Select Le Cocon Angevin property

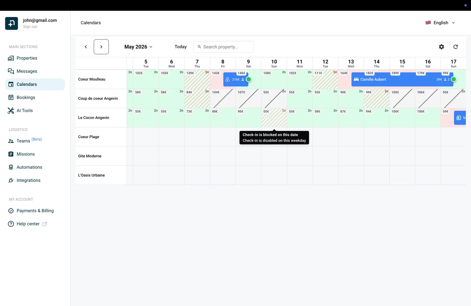pos(94,118)
